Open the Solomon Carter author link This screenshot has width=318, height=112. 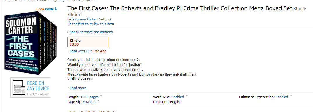pyautogui.click(x=84, y=19)
